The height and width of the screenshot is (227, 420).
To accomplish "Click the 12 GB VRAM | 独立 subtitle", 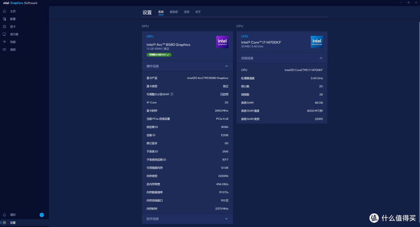I will tap(158, 49).
